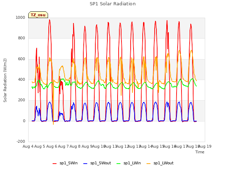Click the blue sp1_SWout legend color marker

click(x=85, y=164)
